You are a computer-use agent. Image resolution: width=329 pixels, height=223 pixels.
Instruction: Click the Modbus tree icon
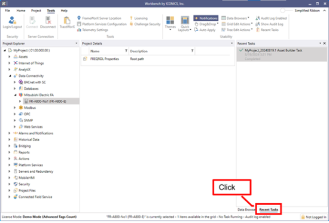click(x=21, y=108)
